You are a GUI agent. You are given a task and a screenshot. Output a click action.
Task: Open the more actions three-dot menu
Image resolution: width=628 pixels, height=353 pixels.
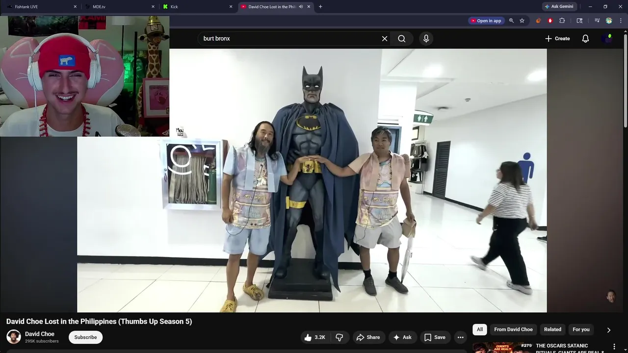(x=460, y=337)
